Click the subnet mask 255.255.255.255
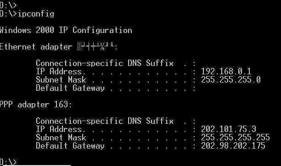 235,138
